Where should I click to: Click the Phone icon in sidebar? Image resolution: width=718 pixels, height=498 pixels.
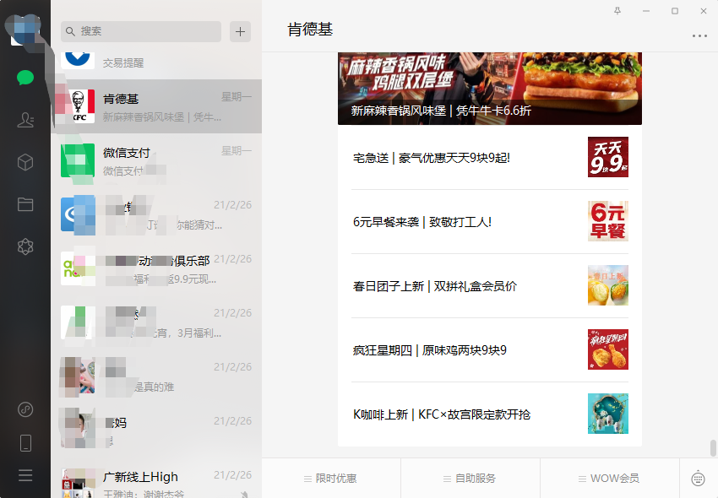click(25, 443)
